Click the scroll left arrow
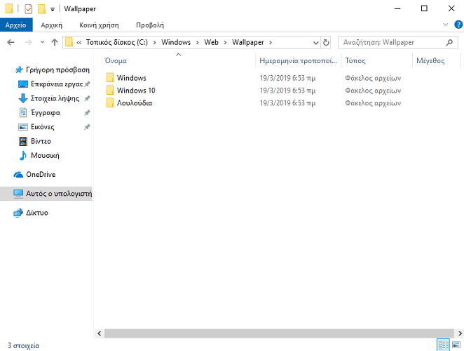Screen dimensions: 464x351 pos(100,333)
